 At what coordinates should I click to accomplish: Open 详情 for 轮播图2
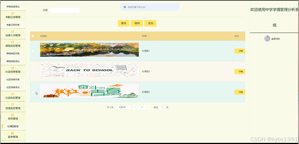click(240, 72)
